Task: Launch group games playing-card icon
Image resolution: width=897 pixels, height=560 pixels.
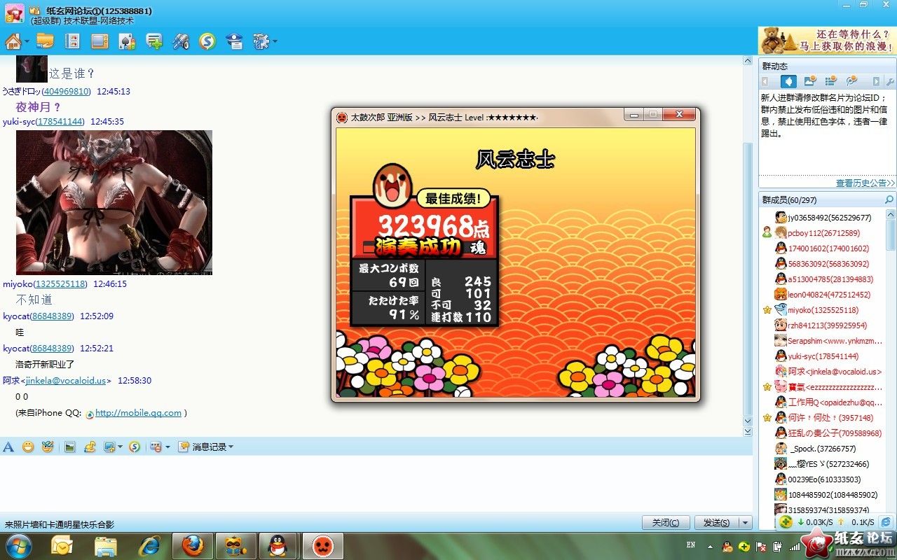Action: (x=127, y=41)
